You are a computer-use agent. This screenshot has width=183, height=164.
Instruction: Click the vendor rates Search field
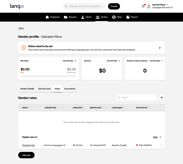tap(138, 98)
